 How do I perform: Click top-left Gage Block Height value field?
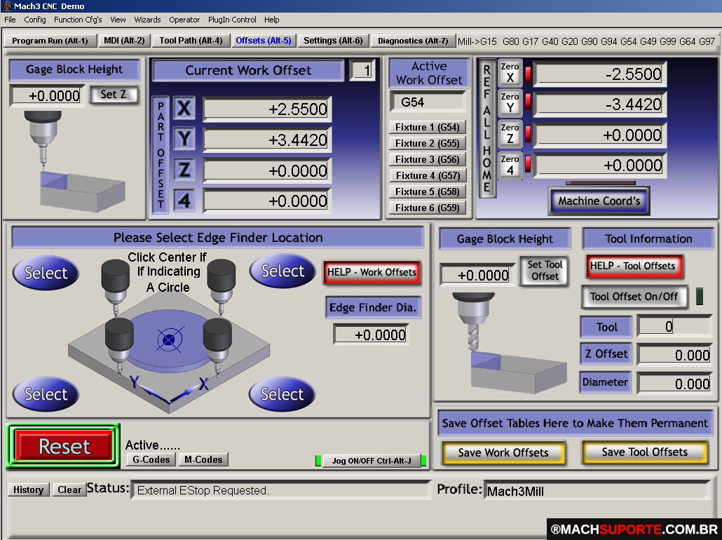click(47, 96)
